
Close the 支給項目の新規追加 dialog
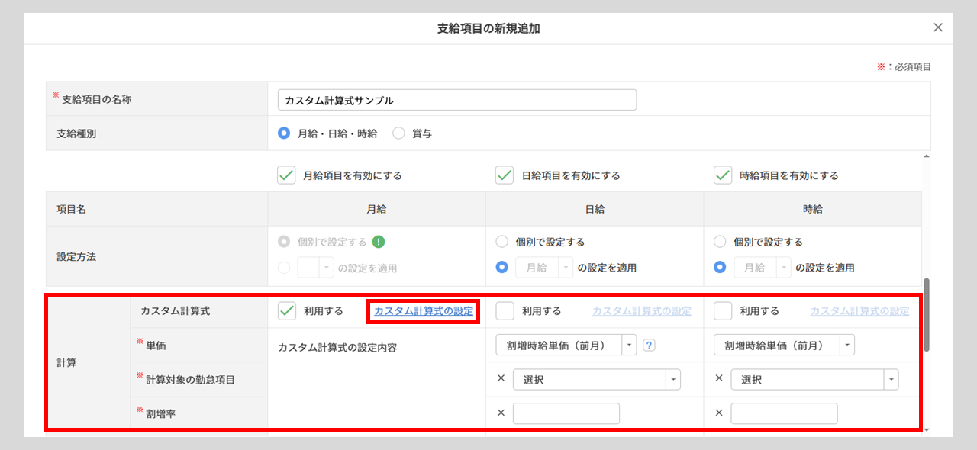[x=938, y=27]
